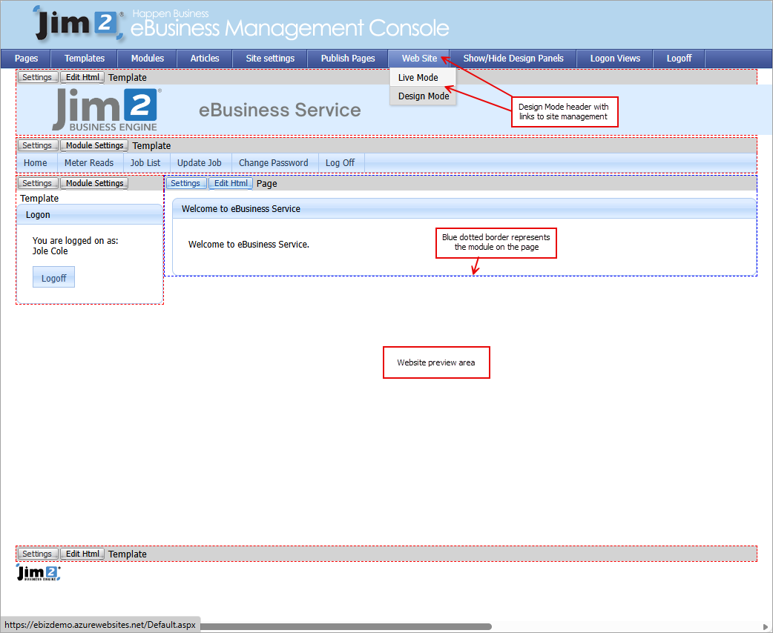The width and height of the screenshot is (773, 633).
Task: Click the eBusiness Service banner heading
Action: (x=280, y=110)
